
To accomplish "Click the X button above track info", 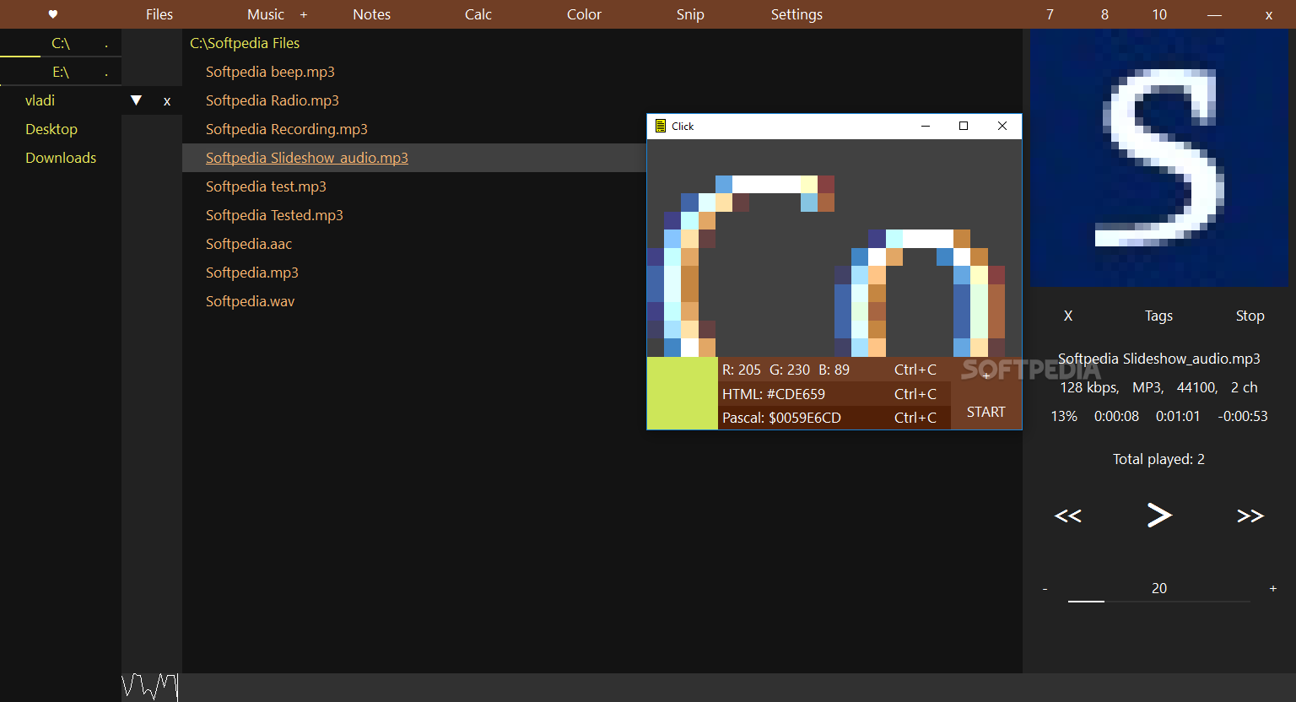I will coord(1068,316).
